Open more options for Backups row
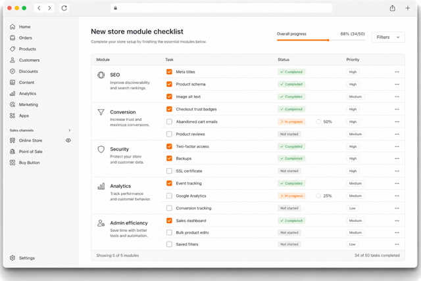421x281 pixels. point(397,159)
